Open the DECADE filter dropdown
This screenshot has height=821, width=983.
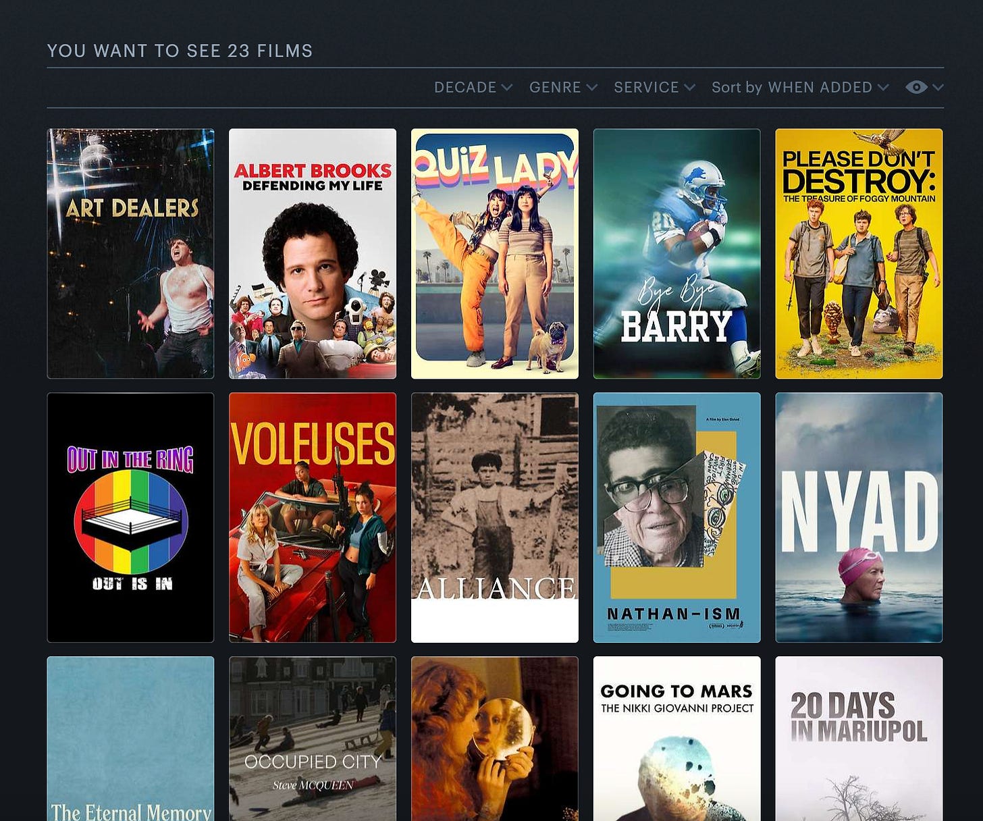473,87
